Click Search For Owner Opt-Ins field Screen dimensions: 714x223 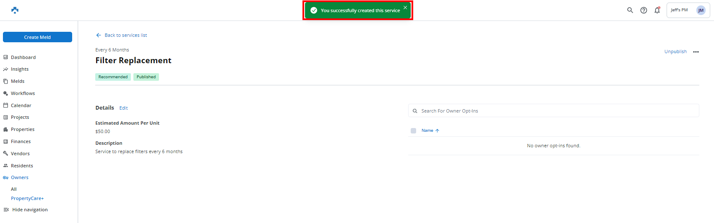(554, 111)
